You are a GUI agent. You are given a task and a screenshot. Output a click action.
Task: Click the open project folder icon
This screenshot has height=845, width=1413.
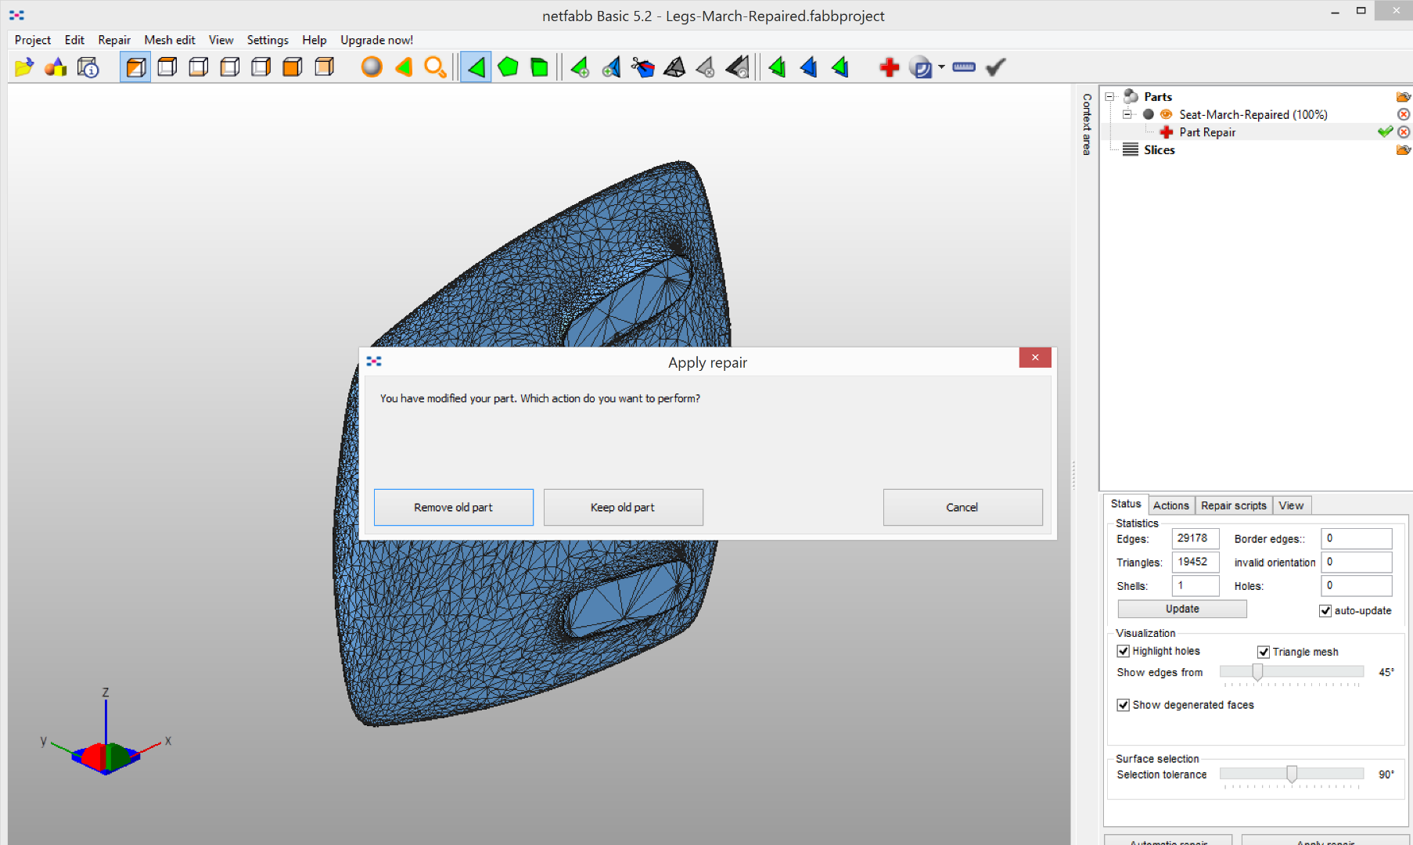click(24, 67)
